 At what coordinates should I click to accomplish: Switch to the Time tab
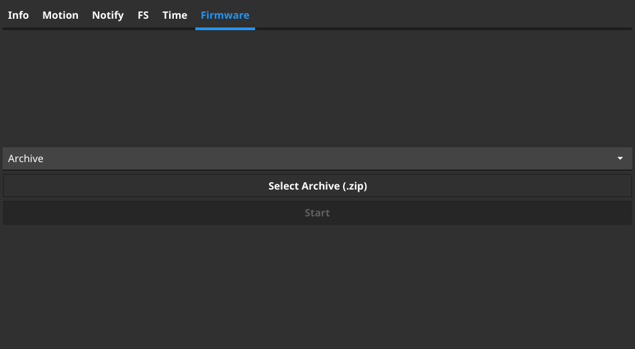point(175,15)
